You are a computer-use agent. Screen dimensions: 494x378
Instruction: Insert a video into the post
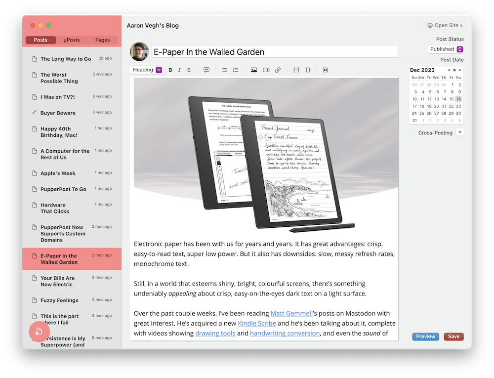click(266, 70)
